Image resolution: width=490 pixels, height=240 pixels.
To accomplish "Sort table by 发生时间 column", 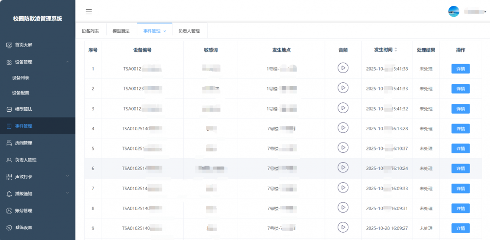I will coord(396,50).
